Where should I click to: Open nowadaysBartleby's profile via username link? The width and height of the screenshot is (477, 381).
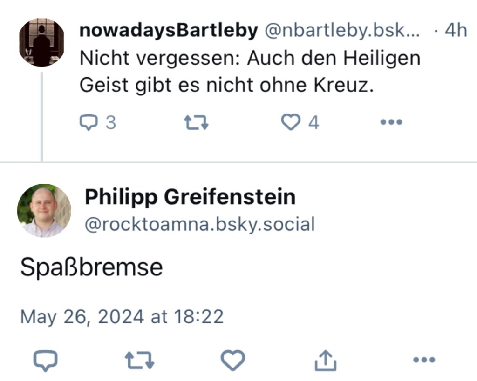click(169, 29)
